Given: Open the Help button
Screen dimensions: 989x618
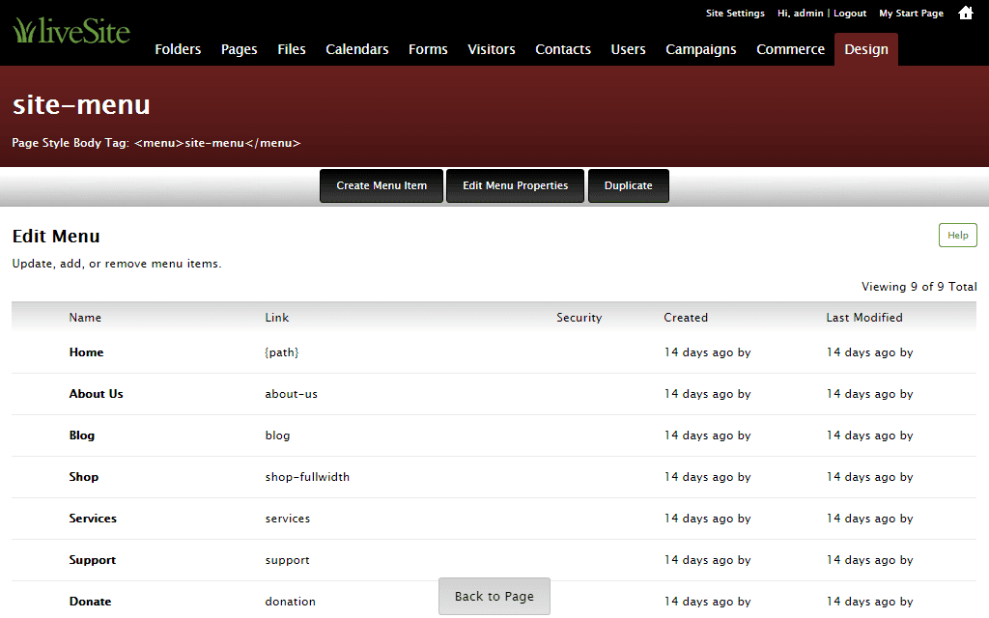Looking at the screenshot, I should [x=957, y=235].
